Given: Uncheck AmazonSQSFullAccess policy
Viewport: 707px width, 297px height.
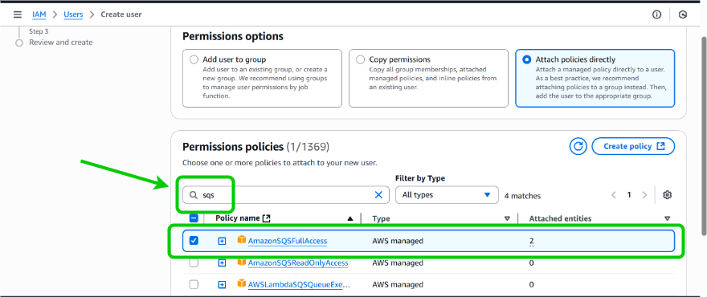Looking at the screenshot, I should click(194, 241).
